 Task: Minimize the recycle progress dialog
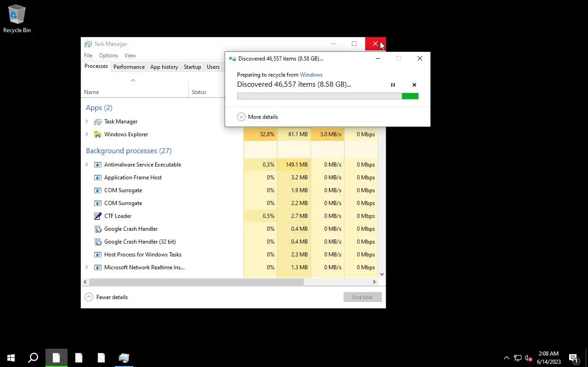tap(378, 59)
